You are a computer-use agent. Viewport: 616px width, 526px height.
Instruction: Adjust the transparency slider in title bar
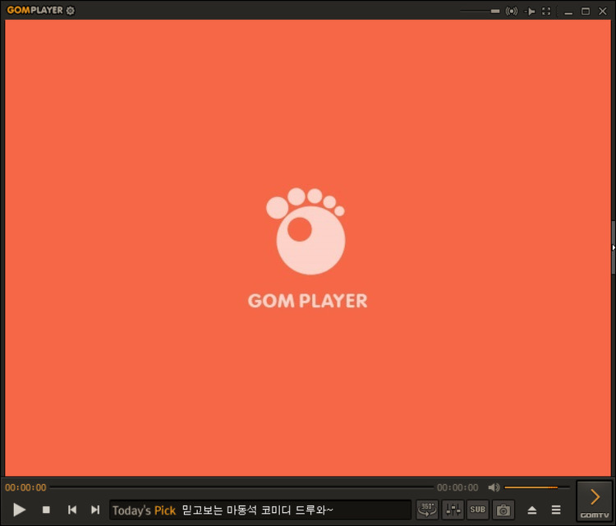[480, 11]
